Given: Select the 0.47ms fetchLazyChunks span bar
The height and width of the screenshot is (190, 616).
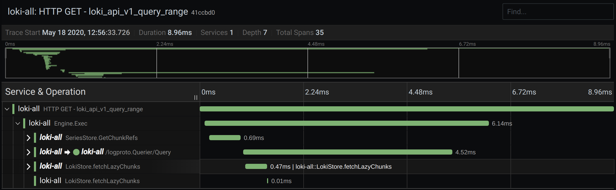Looking at the screenshot, I should [x=256, y=167].
